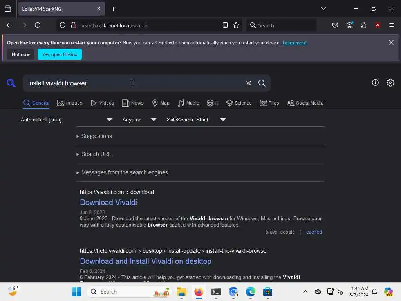The image size is (401, 301).
Task: Click the SearXNG magnifier logo
Action: (x=11, y=83)
